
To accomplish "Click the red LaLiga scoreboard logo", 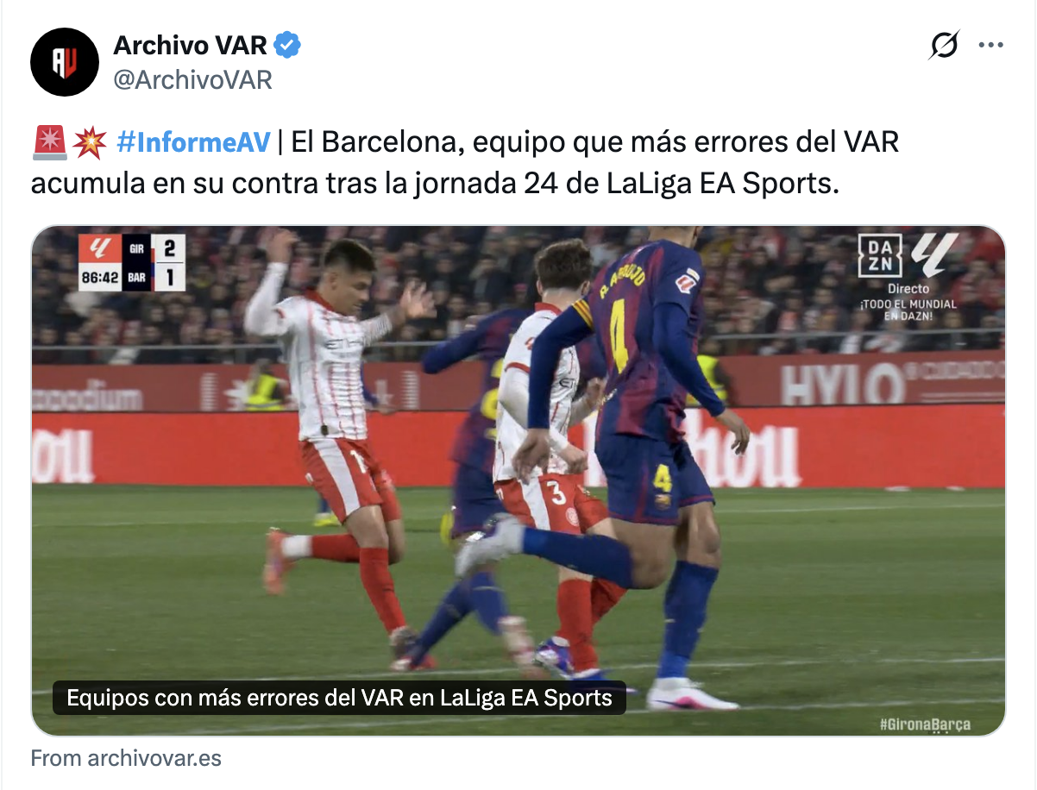I will 100,248.
